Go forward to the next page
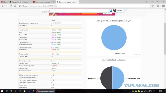The height and width of the screenshot is (93, 166). coord(7,6)
